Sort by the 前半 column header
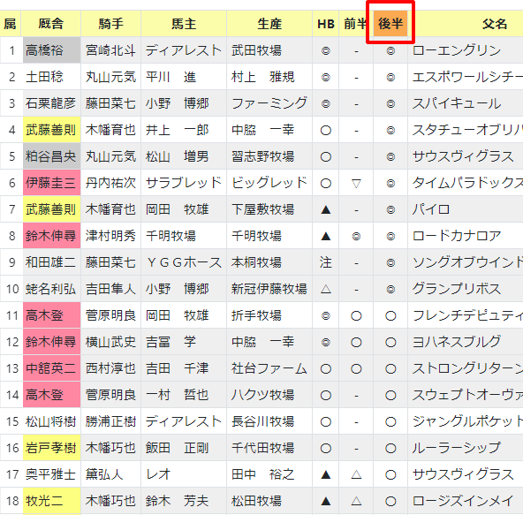 click(x=355, y=23)
